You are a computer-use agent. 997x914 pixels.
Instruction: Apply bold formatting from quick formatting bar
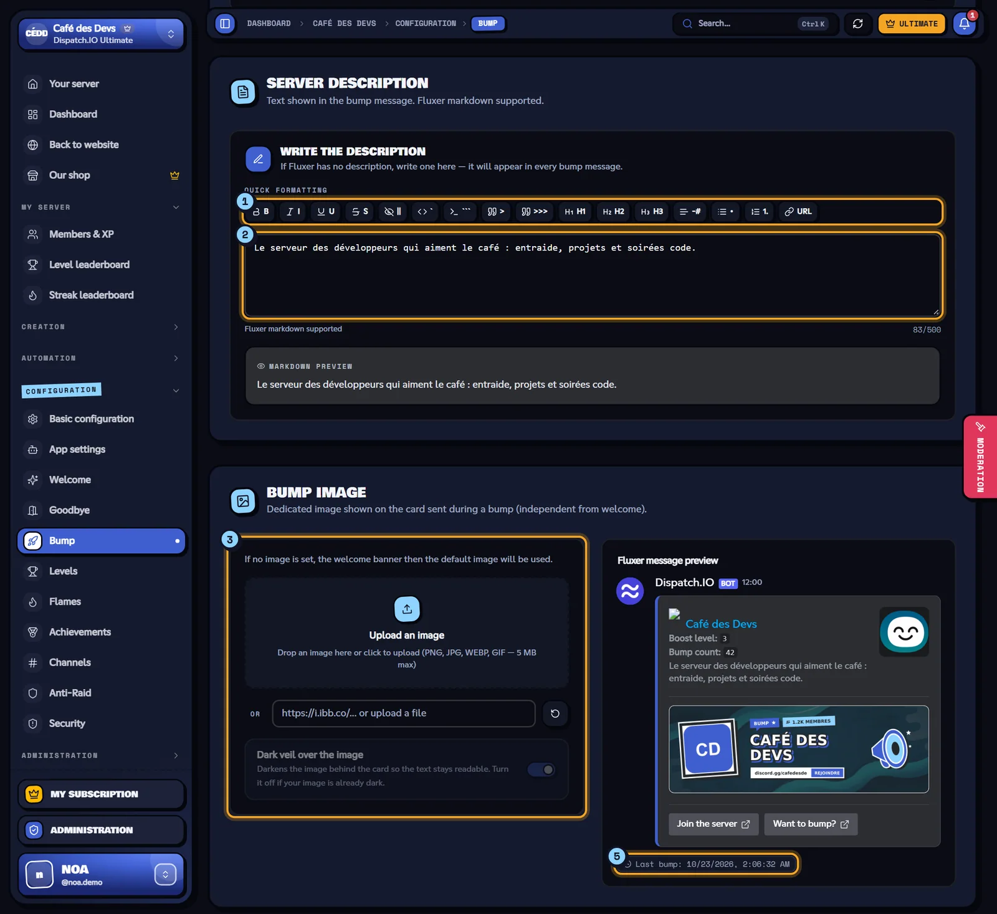coord(261,212)
